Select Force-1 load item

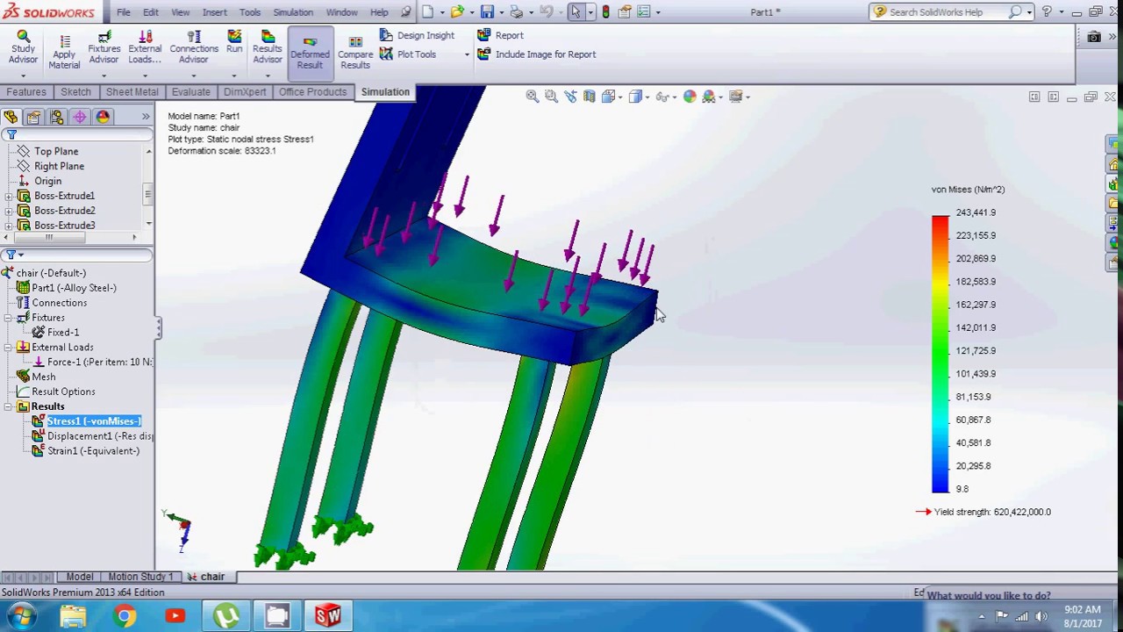pos(92,362)
